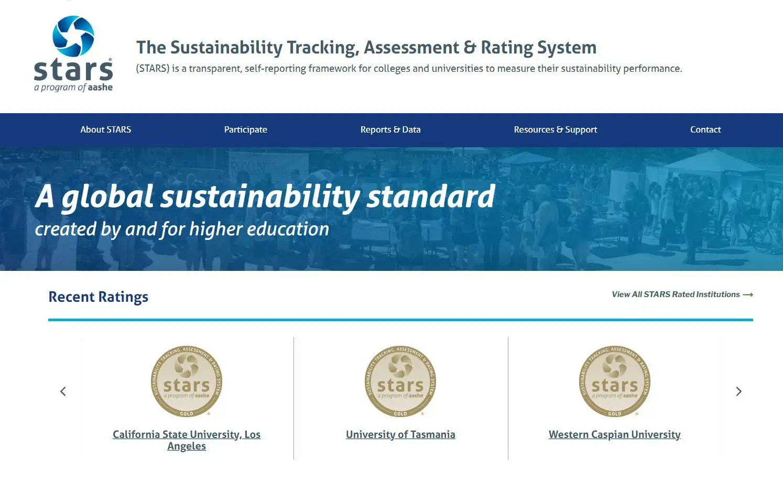
Task: Show next ratings with the right chevron
Action: [x=738, y=391]
